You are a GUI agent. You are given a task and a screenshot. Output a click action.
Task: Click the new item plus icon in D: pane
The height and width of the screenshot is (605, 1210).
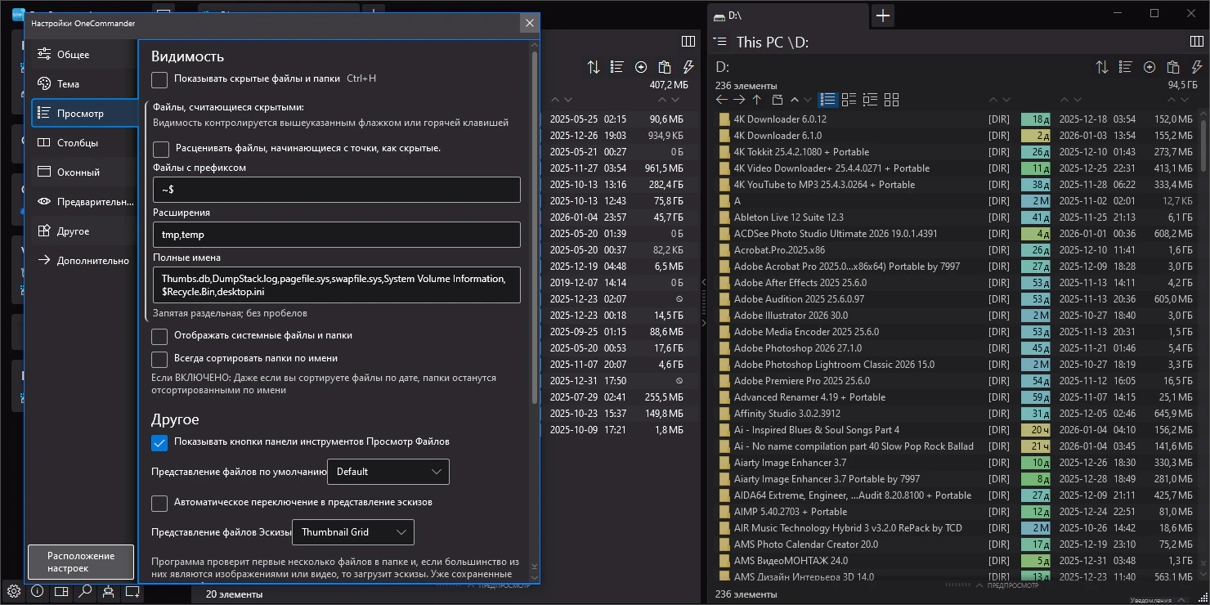(x=1149, y=67)
